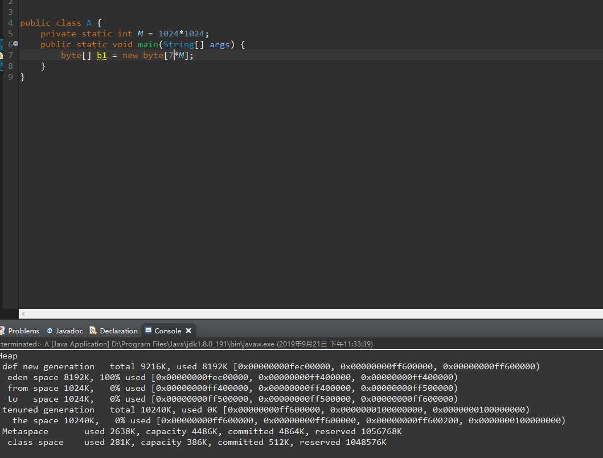Click the String type in the main signature
The width and height of the screenshot is (603, 458).
click(x=178, y=44)
